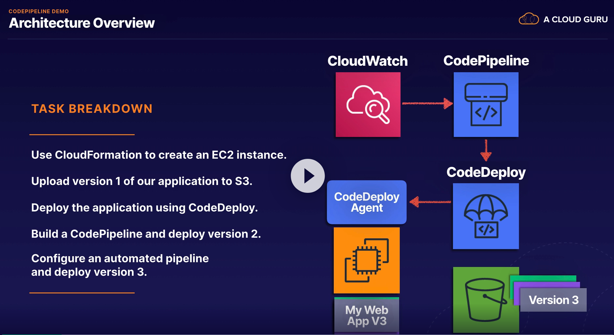The image size is (614, 335).
Task: Select the orange EC2 instance icon
Action: pyautogui.click(x=367, y=260)
